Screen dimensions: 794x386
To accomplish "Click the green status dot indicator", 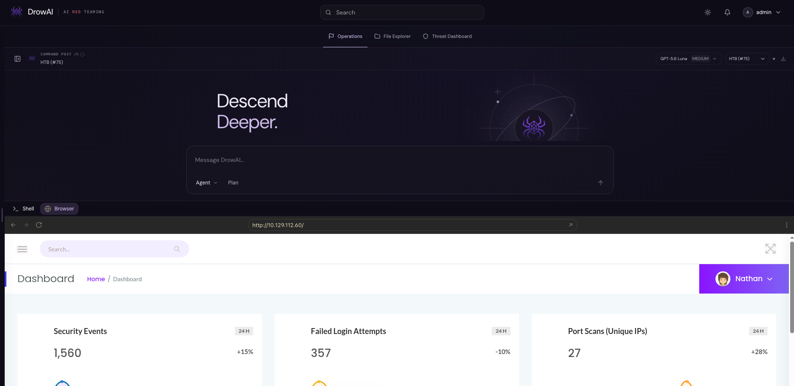I will pyautogui.click(x=774, y=59).
